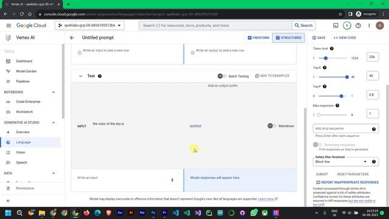Open Windows taskbar search

19,213
